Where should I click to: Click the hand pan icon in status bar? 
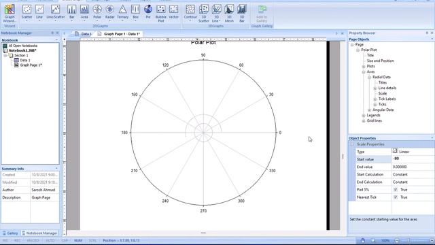tap(362, 240)
